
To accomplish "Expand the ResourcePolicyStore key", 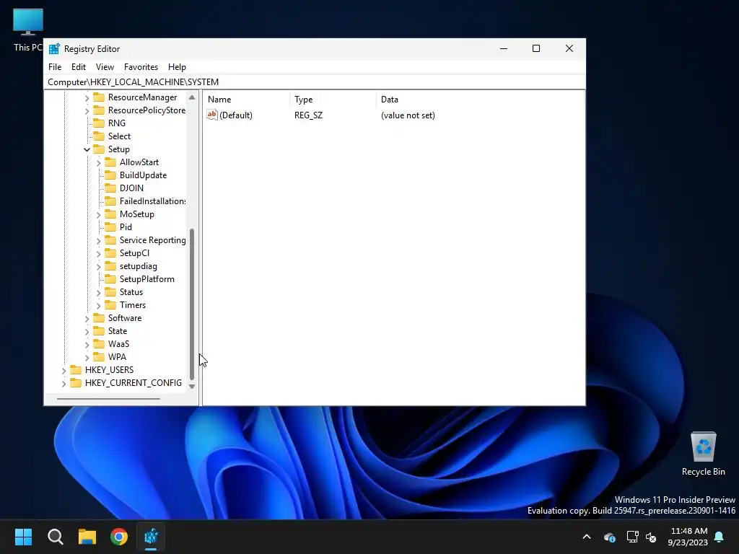I will pos(87,110).
